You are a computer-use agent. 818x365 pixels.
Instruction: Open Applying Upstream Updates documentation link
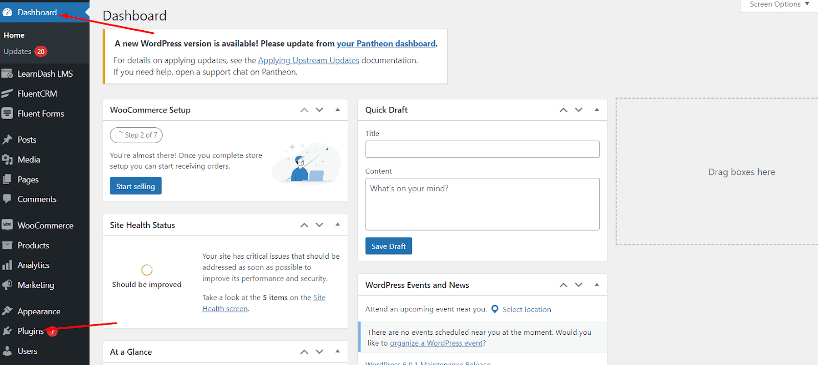(309, 60)
